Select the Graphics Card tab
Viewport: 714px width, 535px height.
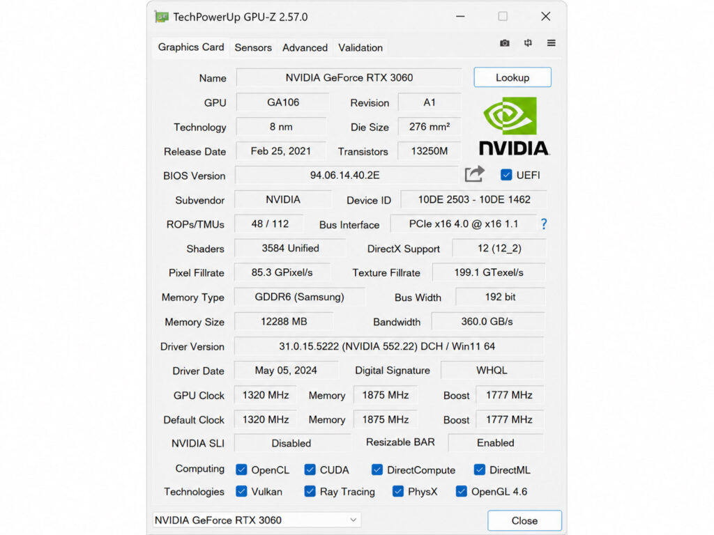(x=191, y=47)
